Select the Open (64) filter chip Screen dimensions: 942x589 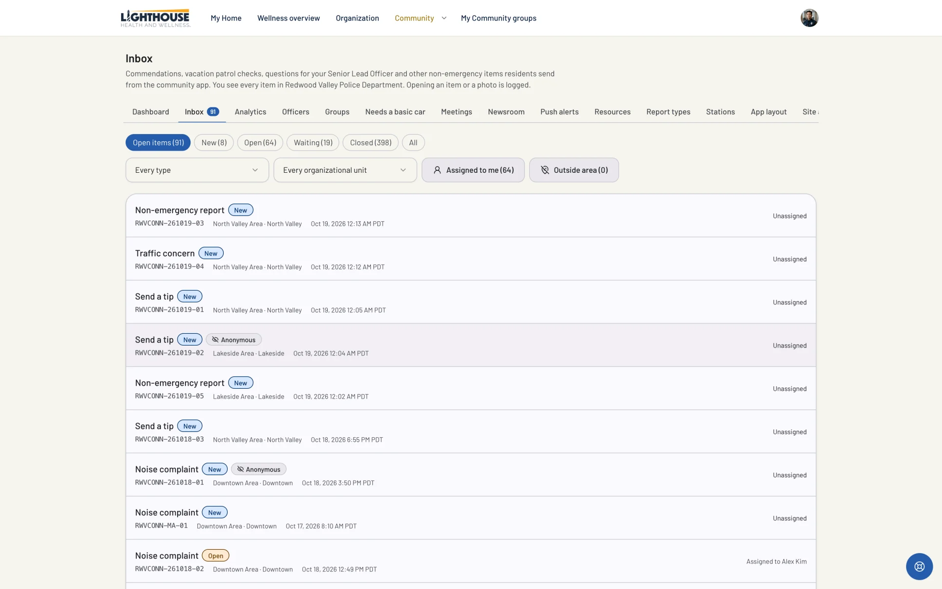click(260, 142)
